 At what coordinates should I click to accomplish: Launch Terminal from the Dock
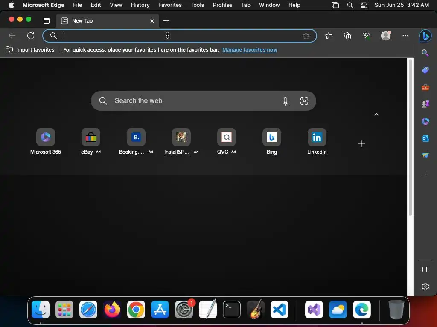coord(232,310)
